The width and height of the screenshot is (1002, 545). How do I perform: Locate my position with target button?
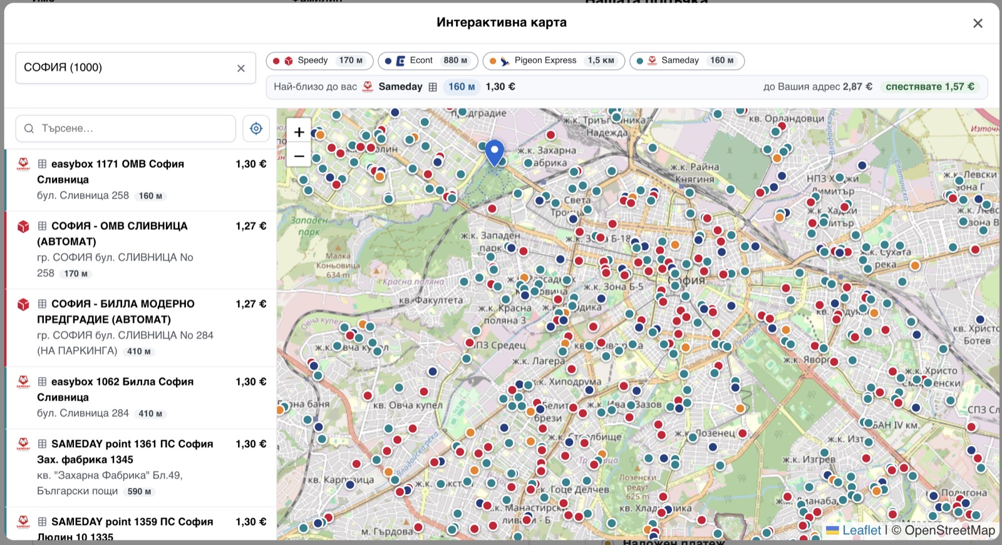pos(256,128)
